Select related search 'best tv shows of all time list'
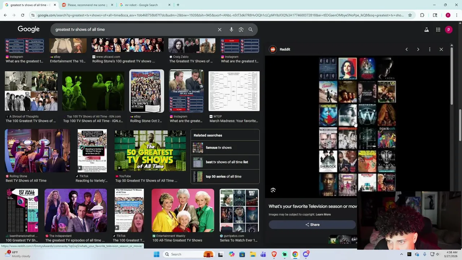The width and height of the screenshot is (462, 260). coord(225,162)
